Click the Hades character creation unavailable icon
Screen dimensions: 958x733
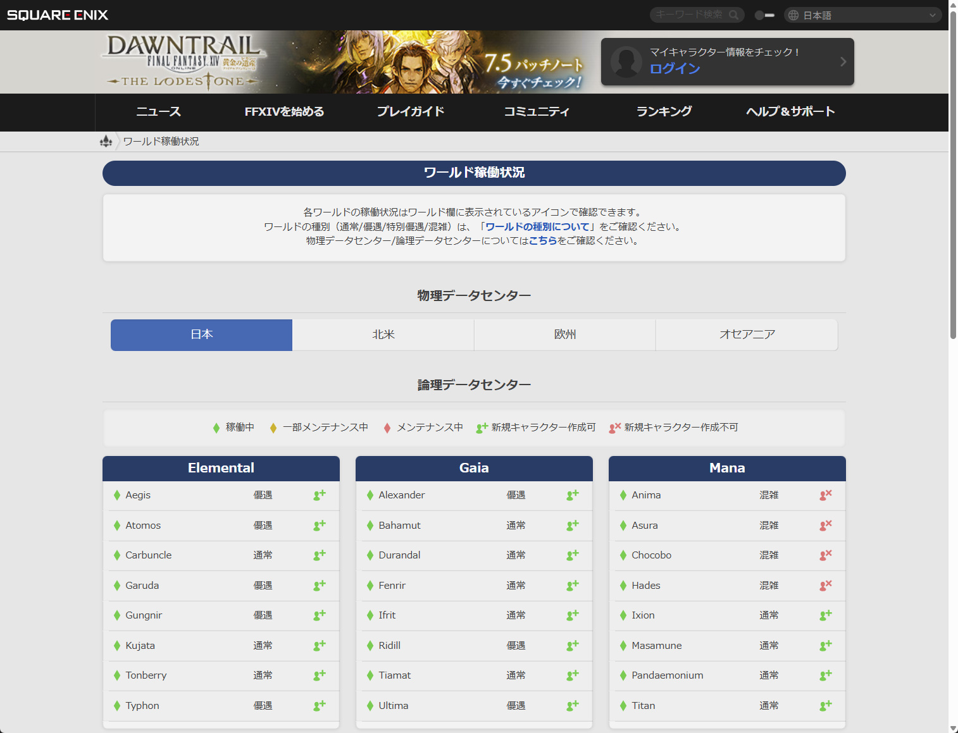click(826, 586)
